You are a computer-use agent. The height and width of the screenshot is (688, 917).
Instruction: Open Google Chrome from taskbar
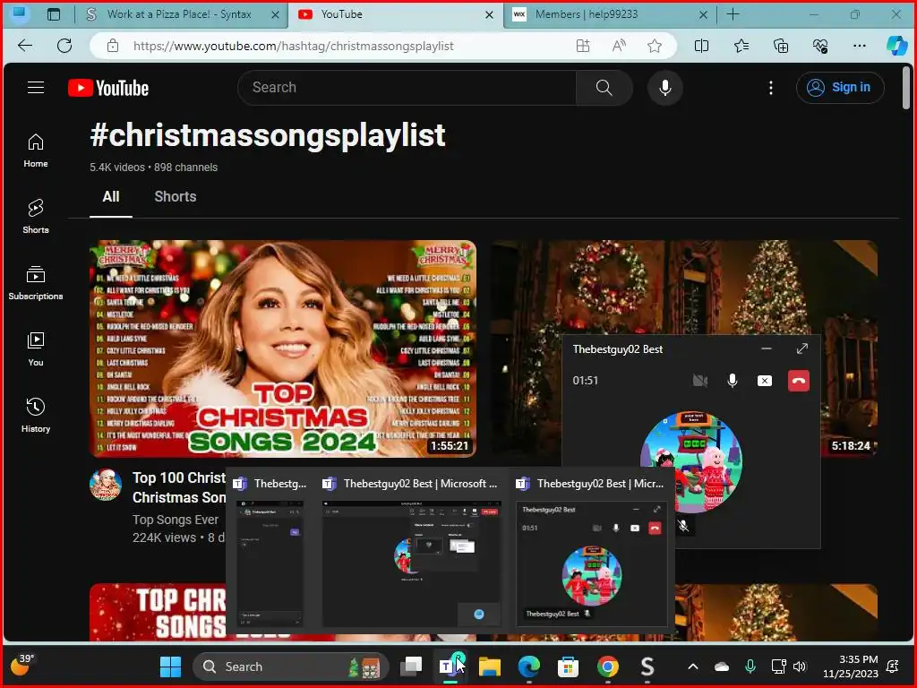pos(608,666)
